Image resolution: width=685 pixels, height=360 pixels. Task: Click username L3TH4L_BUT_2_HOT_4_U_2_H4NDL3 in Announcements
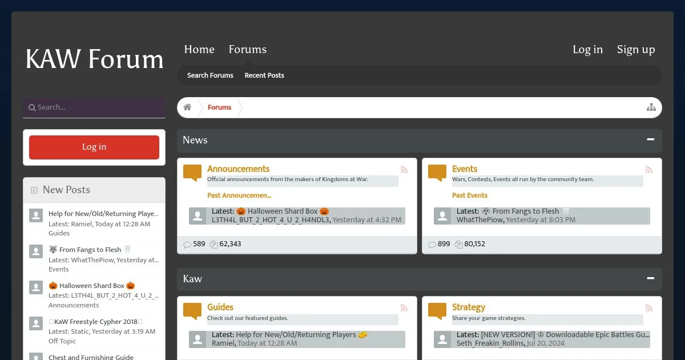(271, 220)
